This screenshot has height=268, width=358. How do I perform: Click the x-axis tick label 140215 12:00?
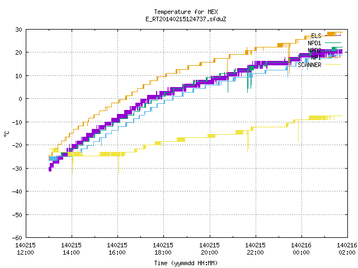(x=25, y=249)
